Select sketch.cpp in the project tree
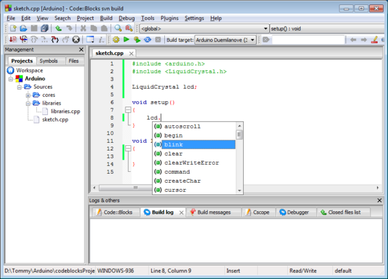 point(55,119)
